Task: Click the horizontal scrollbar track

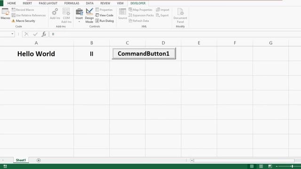Action: point(244,161)
